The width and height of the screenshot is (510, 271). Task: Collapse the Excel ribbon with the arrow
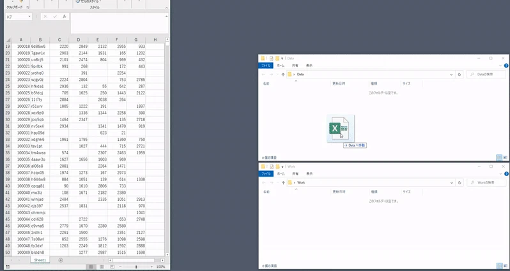pyautogui.click(x=167, y=7)
